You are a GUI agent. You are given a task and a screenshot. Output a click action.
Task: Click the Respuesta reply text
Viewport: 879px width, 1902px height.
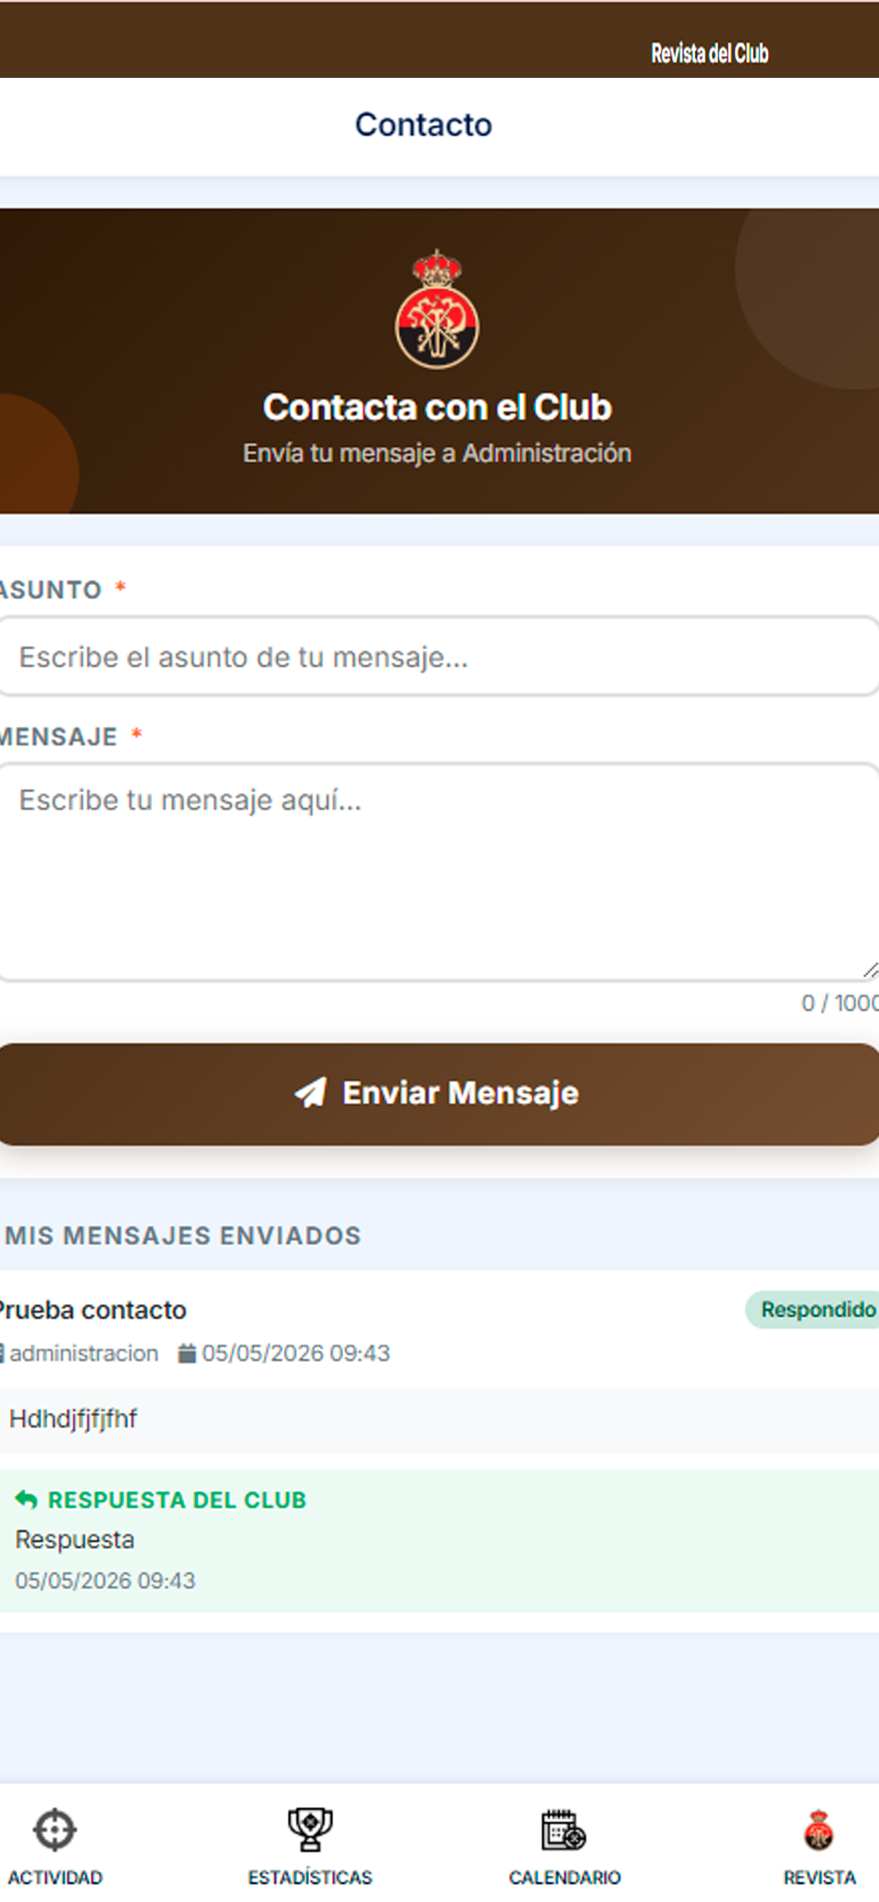(74, 1540)
